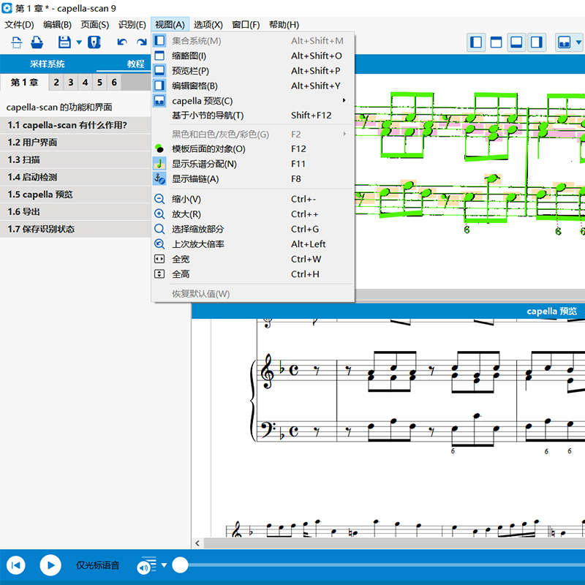This screenshot has width=585, height=585.
Task: Click the 缩略图 menu item icon
Action: pos(159,56)
